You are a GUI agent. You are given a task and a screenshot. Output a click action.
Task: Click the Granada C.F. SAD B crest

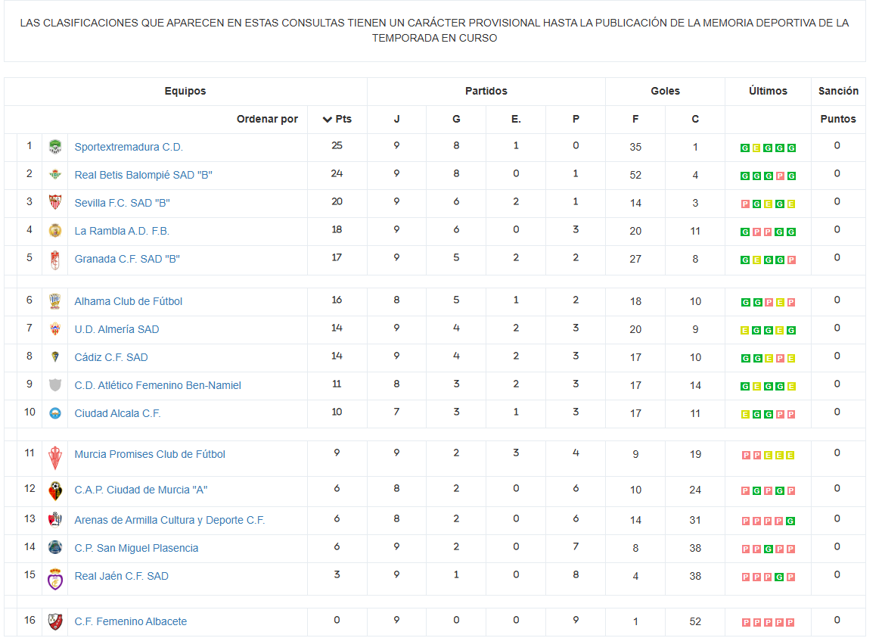pyautogui.click(x=55, y=260)
